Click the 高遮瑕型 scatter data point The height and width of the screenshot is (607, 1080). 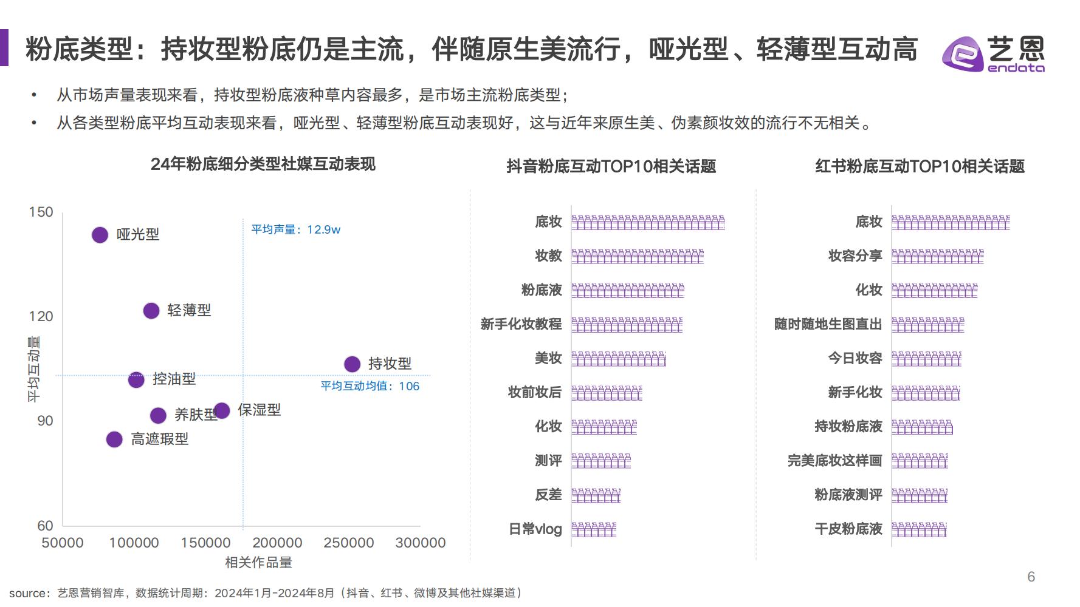pos(114,439)
